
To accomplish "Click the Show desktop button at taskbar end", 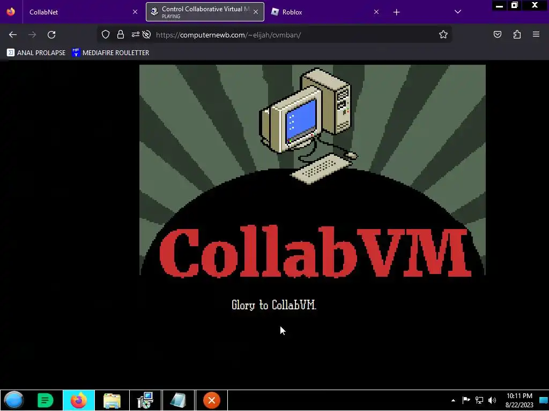I will (544, 400).
